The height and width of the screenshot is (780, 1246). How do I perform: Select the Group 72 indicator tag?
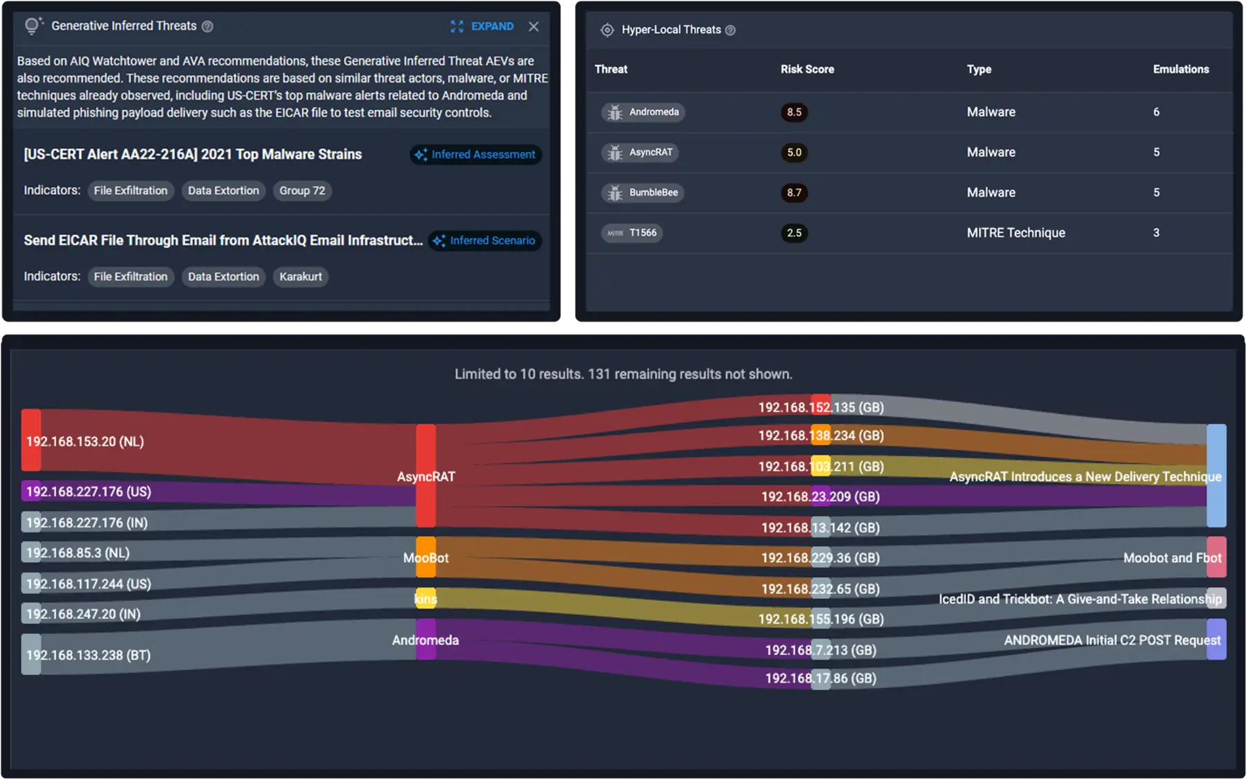coord(302,191)
